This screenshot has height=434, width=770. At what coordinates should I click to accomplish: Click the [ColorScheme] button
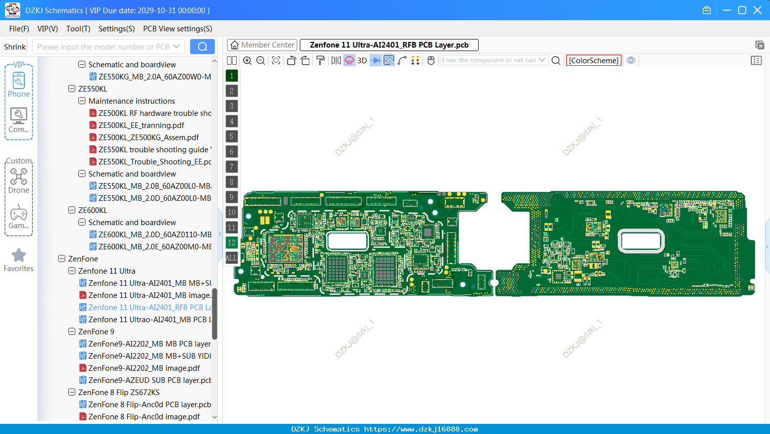[x=594, y=60]
